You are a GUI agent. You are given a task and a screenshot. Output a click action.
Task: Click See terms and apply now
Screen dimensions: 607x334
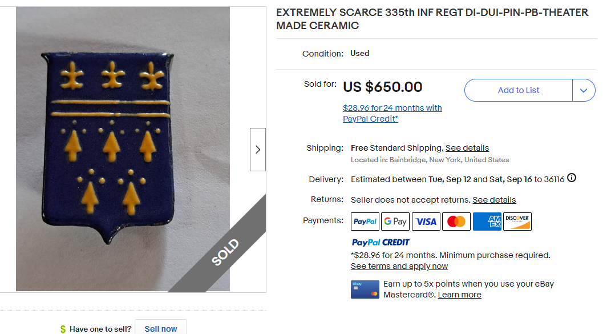[399, 266]
